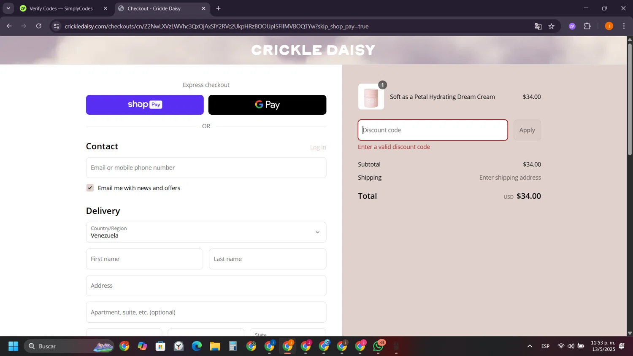The image size is (633, 356).
Task: Open site information icon in address bar
Action: point(56,26)
